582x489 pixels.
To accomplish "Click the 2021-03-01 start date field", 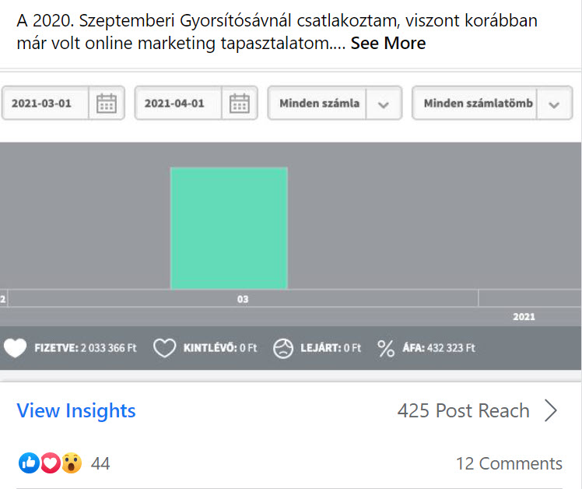I will [45, 104].
